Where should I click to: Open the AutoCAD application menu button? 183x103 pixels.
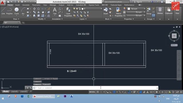3,3
